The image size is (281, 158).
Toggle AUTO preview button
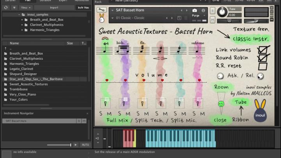85,145
